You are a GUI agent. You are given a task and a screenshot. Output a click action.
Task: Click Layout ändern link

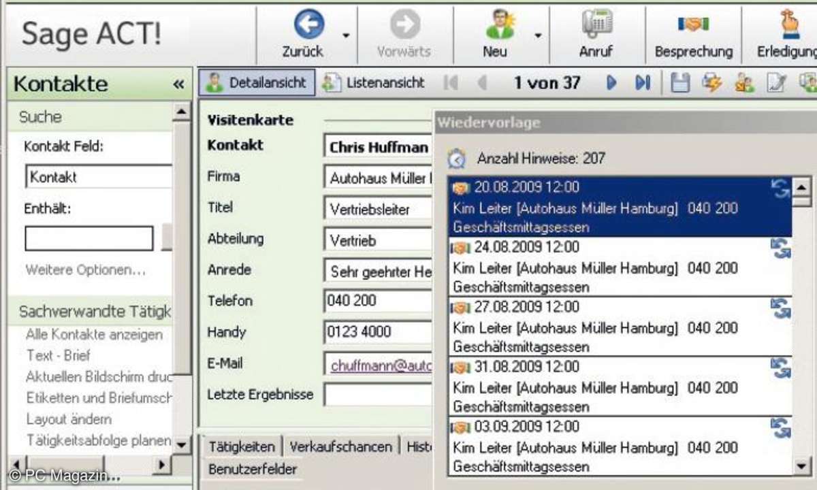[x=69, y=419]
